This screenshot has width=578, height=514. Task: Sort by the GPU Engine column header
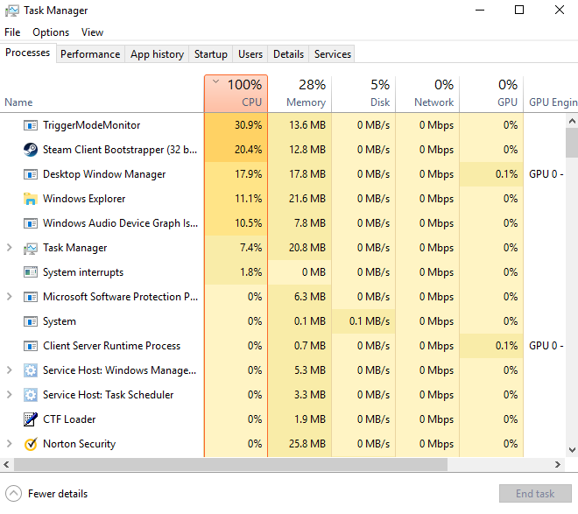(x=551, y=94)
